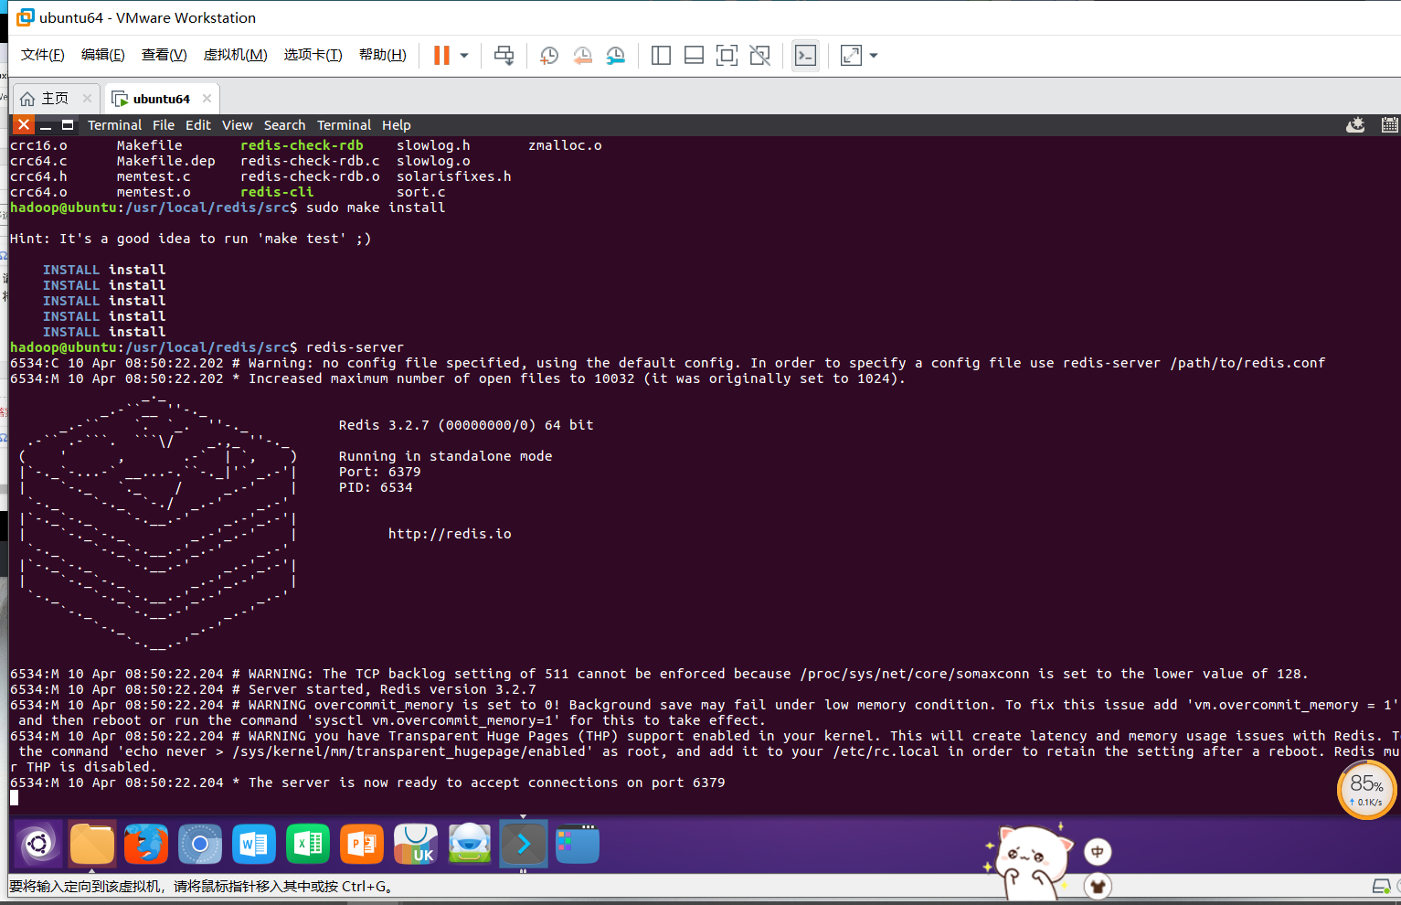
Task: Toggle the library sidebar view
Action: coord(661,56)
